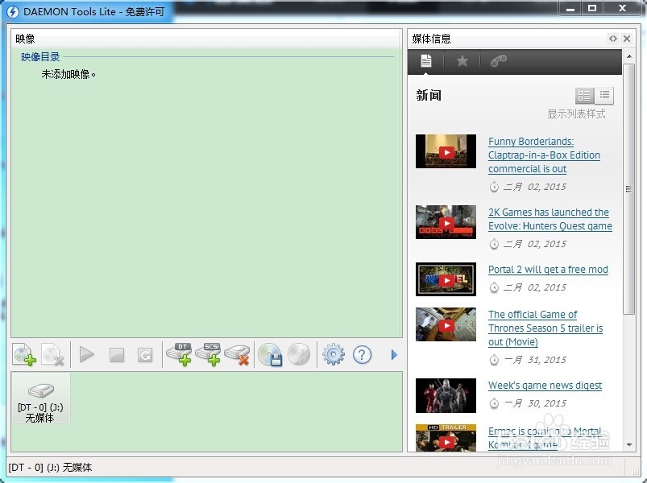The image size is (647, 483).
Task: Switch to the gamepad games tab
Action: 499,61
